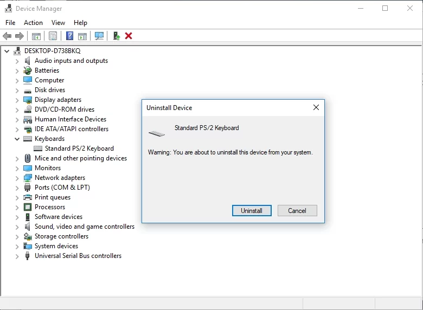Collapse the Keyboards category chevron
This screenshot has width=423, height=310.
pyautogui.click(x=17, y=139)
